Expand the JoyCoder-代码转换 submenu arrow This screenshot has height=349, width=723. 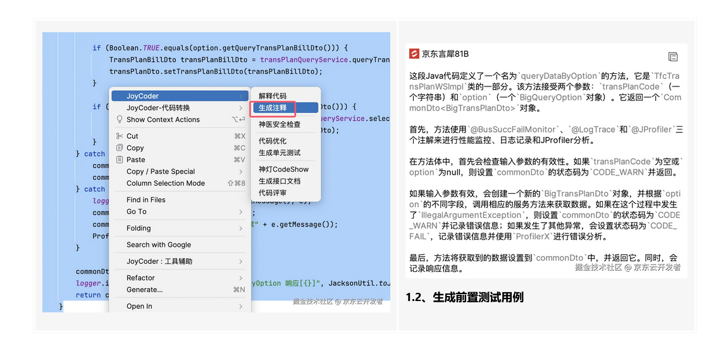pos(241,107)
